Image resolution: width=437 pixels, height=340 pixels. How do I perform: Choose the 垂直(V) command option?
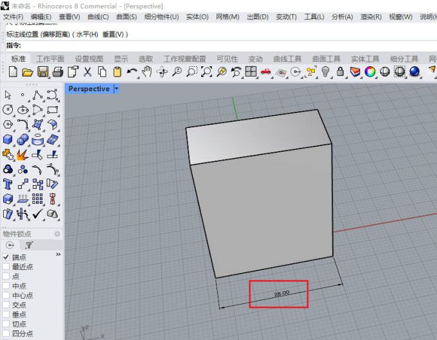113,34
